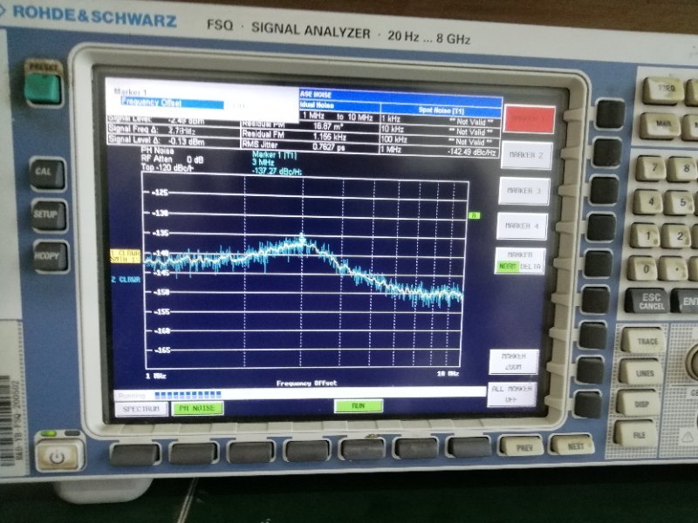
Task: Tap numeric keypad key 4
Action: tap(648, 202)
